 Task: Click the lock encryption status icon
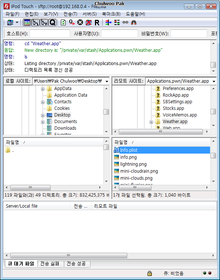(150, 273)
